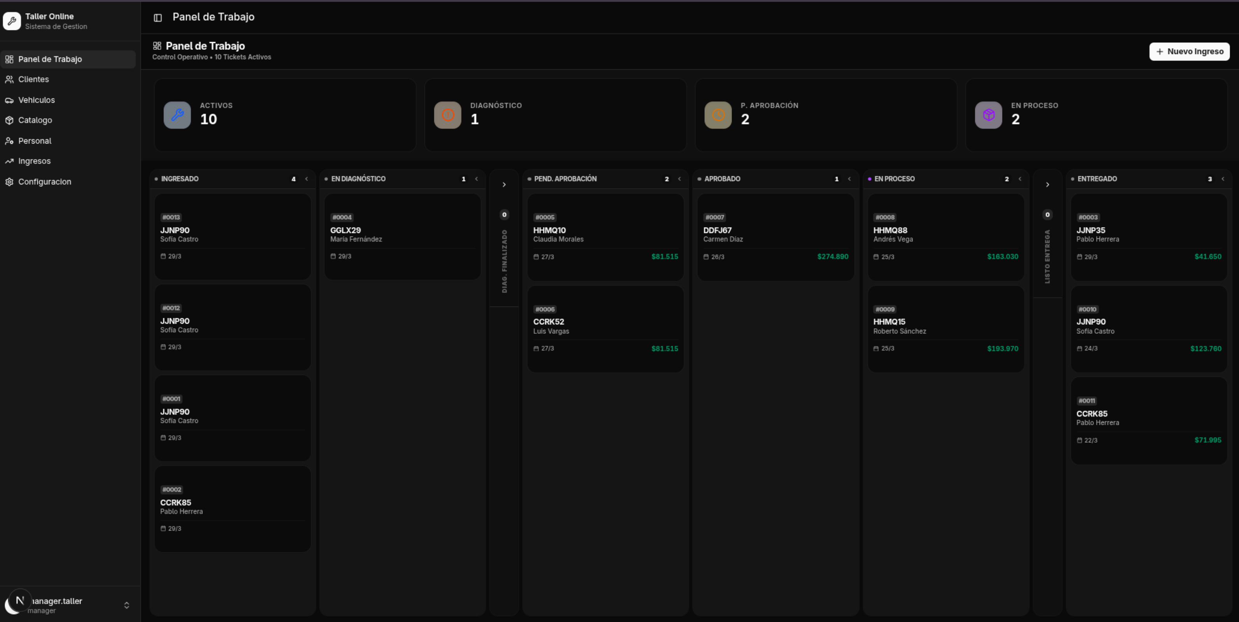The width and height of the screenshot is (1239, 622).
Task: Open ticket #0013 JJNP90 card
Action: pos(232,237)
